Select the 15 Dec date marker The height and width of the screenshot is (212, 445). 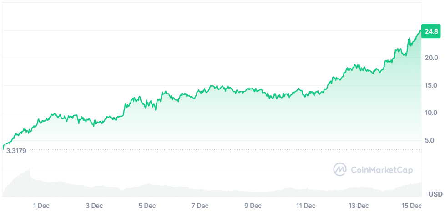(412, 206)
